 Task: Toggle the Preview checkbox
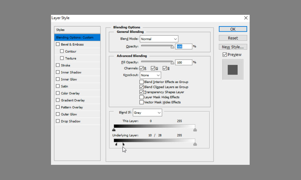225,55
